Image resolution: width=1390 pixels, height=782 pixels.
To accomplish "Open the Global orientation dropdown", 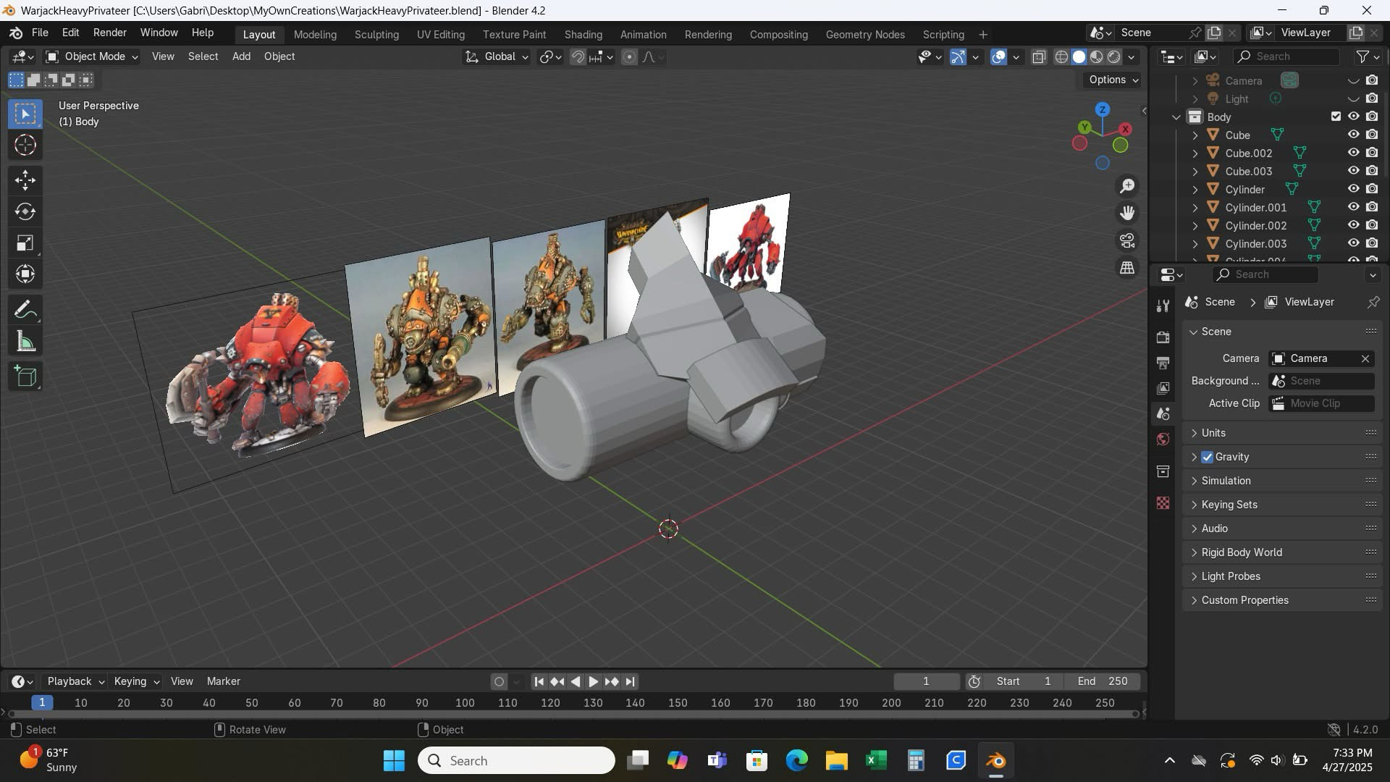I will (497, 56).
